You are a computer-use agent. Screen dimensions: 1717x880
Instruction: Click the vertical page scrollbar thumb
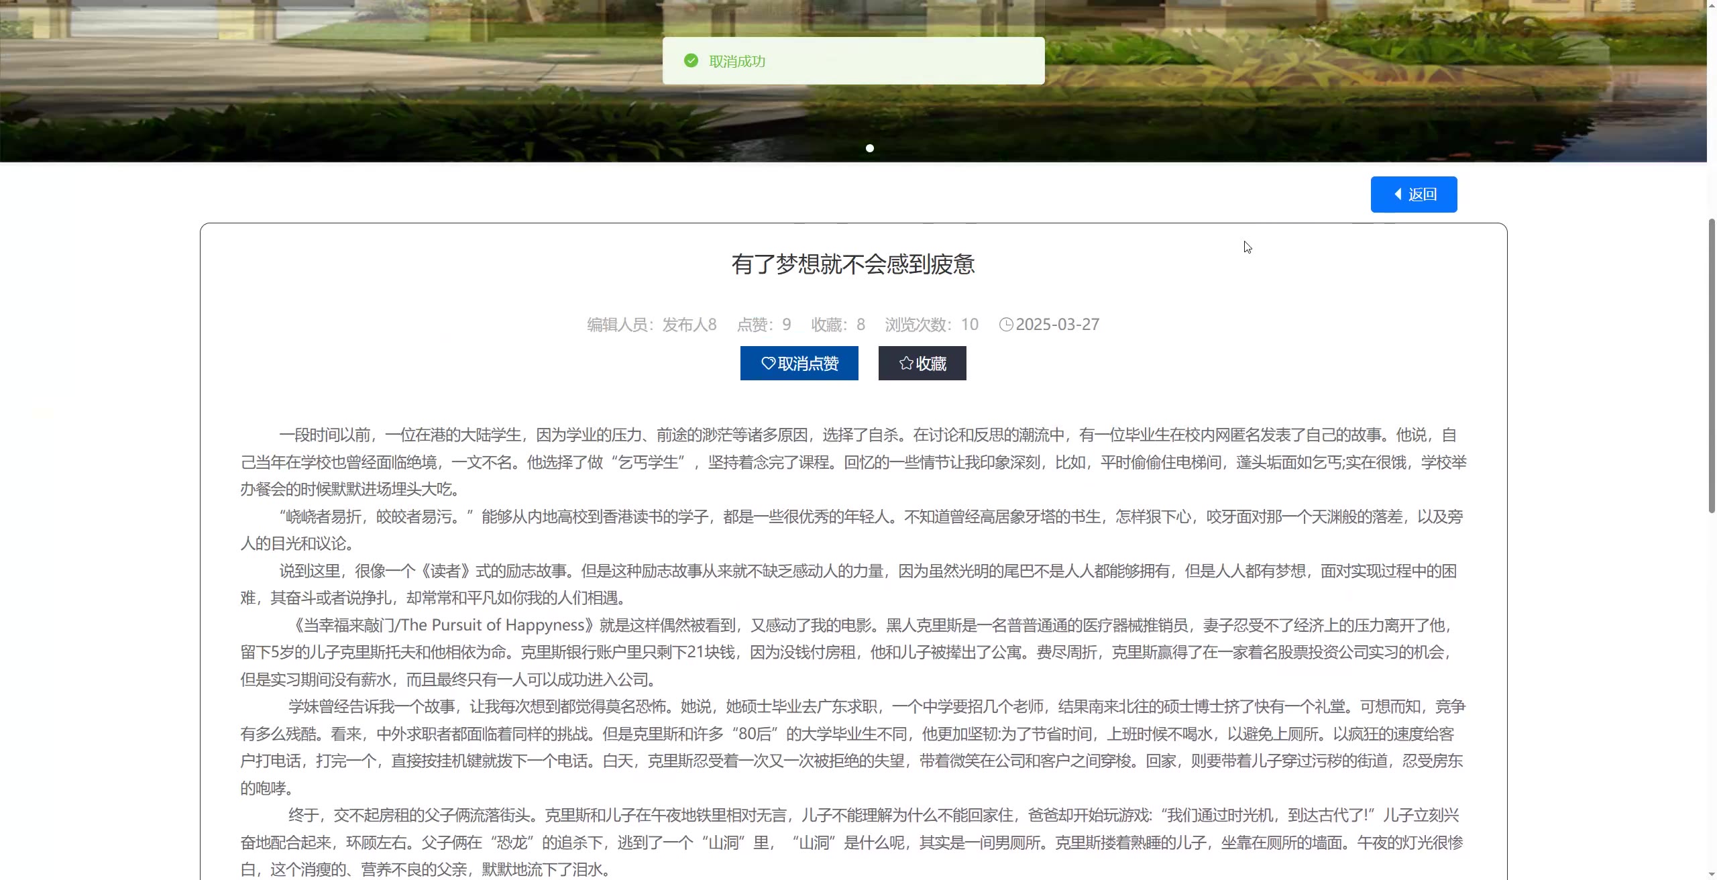[1711, 366]
